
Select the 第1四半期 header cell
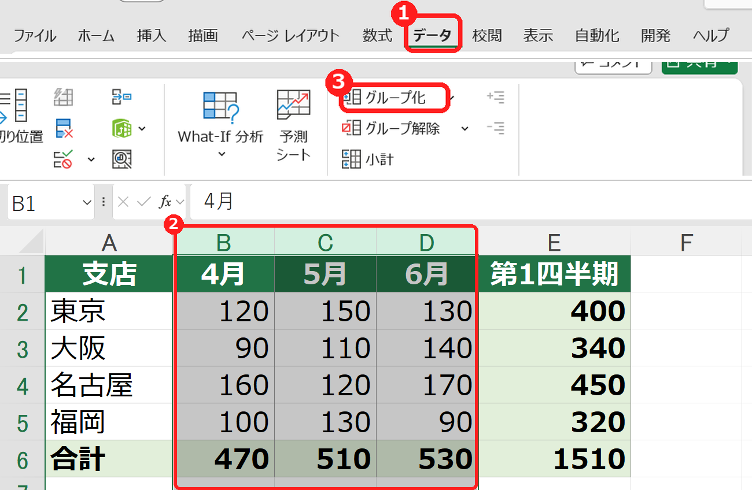[554, 274]
